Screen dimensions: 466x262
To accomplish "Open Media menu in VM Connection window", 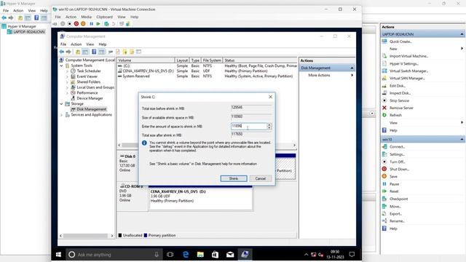I will (x=87, y=17).
